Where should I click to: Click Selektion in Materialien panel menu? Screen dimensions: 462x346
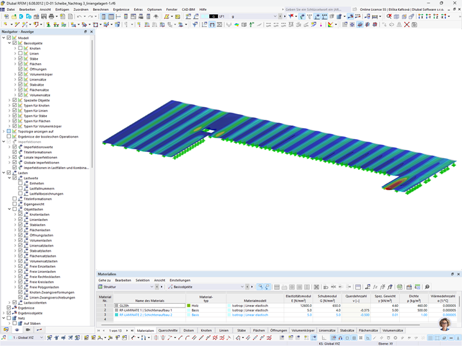point(142,281)
